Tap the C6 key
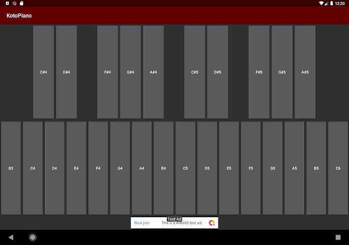 click(338, 168)
